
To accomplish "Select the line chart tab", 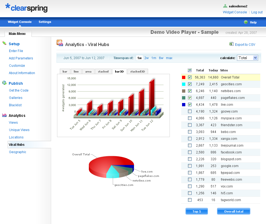I will click(76, 72).
